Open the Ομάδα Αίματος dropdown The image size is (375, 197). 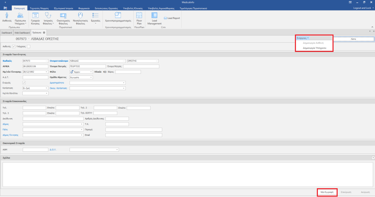point(91,77)
